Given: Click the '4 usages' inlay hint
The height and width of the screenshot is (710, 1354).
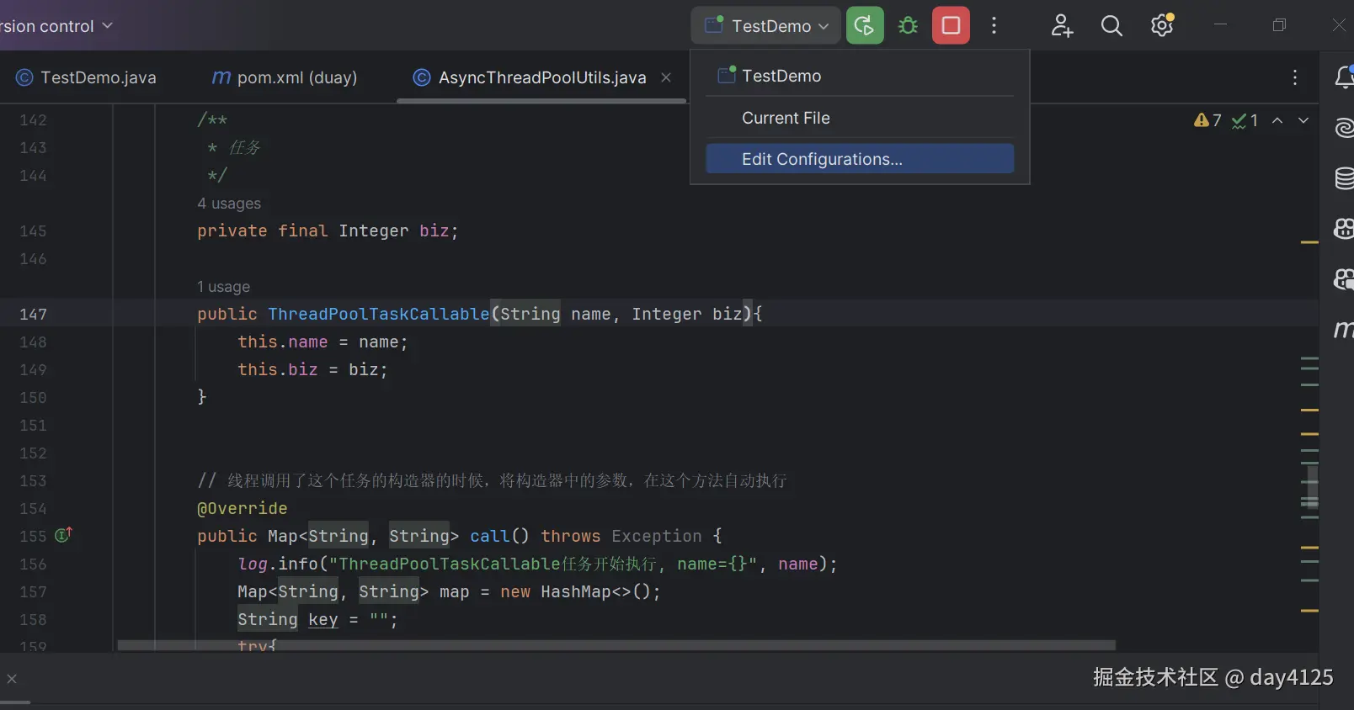Looking at the screenshot, I should click(229, 204).
